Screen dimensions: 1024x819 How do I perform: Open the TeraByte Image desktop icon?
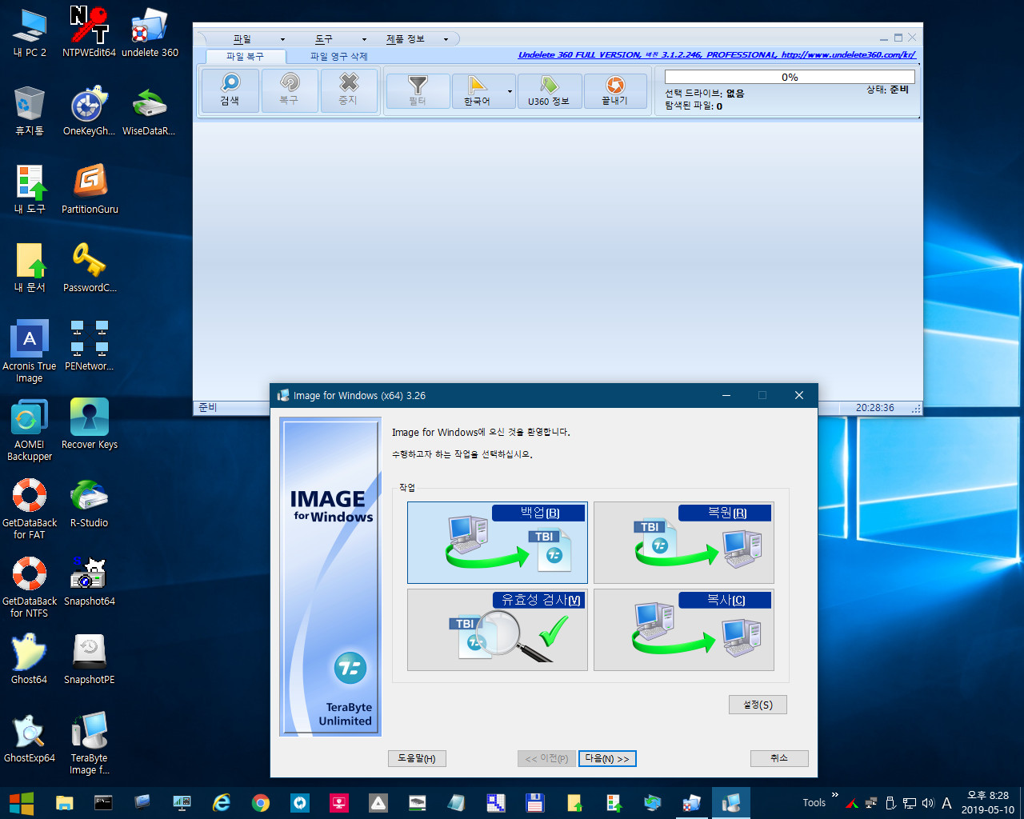click(x=89, y=743)
